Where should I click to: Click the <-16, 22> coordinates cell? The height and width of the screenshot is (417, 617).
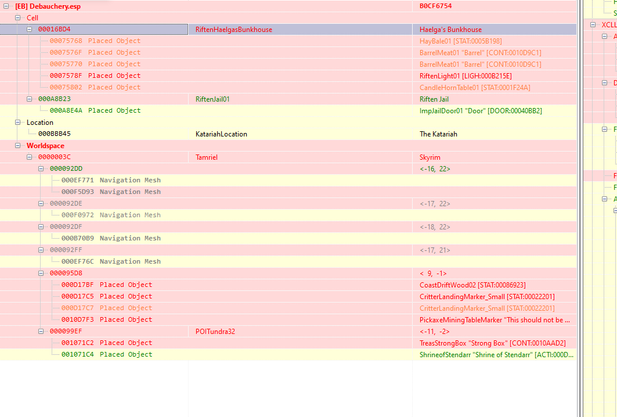[494, 169]
